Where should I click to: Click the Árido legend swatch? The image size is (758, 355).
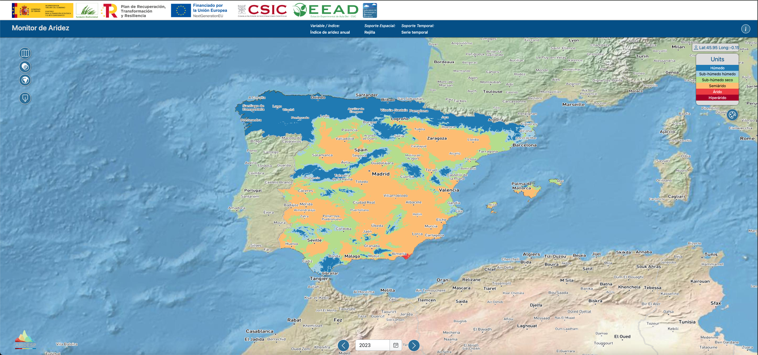[717, 92]
